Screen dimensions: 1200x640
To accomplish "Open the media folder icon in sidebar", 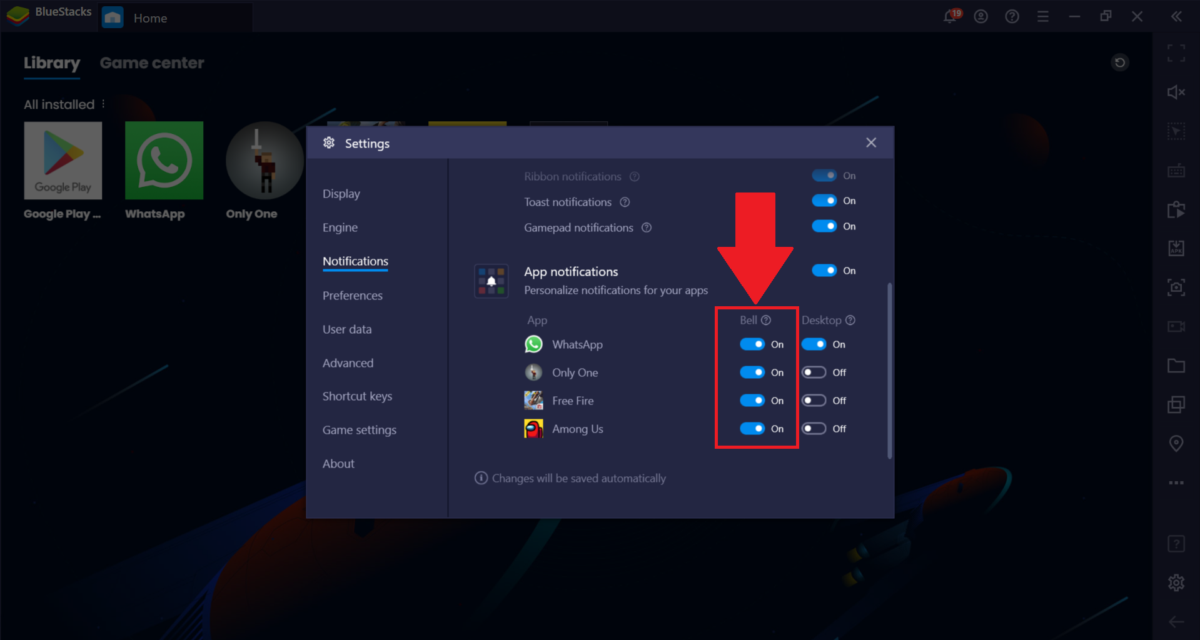I will pos(1176,366).
